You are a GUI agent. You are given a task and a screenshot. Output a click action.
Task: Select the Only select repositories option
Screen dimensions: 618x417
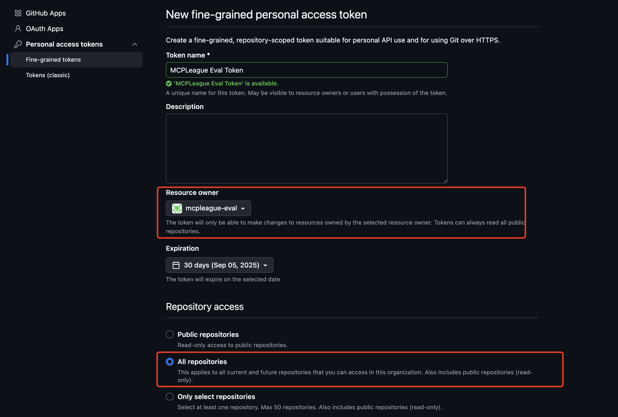click(x=169, y=396)
